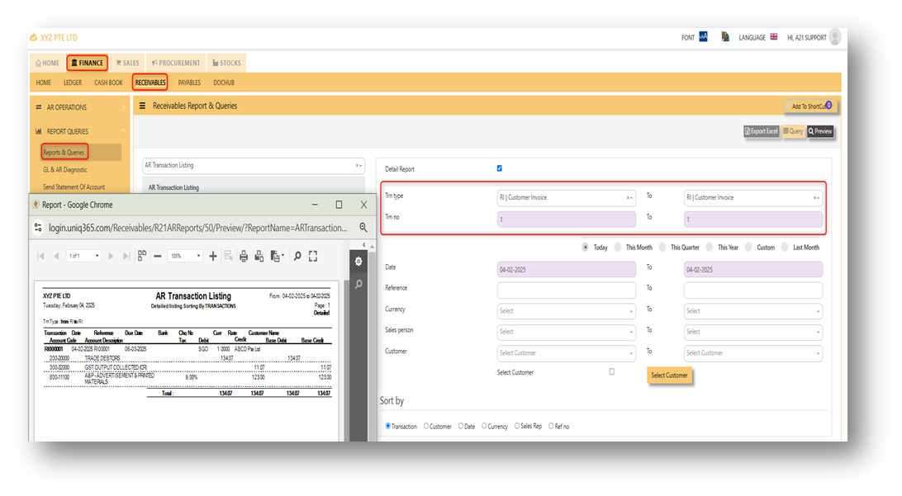
Task: Go to previous page in report viewer
Action: click(x=56, y=257)
